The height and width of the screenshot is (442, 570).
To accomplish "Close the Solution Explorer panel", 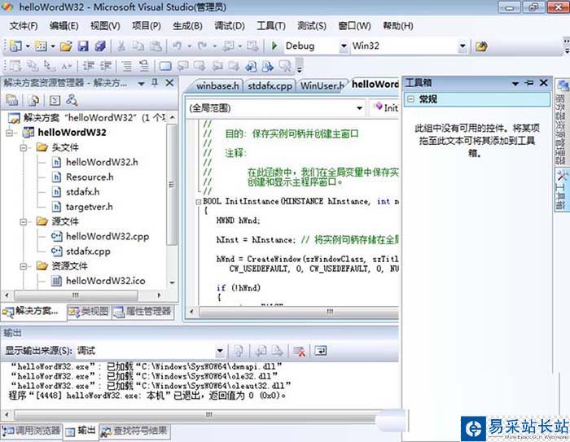I will click(169, 83).
